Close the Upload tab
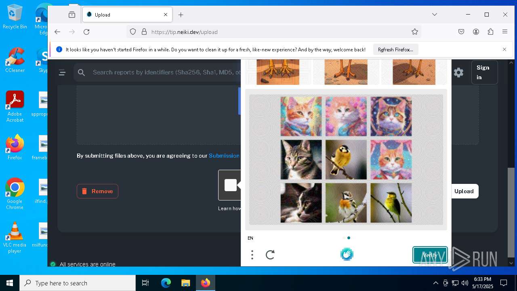517x291 pixels. pyautogui.click(x=166, y=15)
